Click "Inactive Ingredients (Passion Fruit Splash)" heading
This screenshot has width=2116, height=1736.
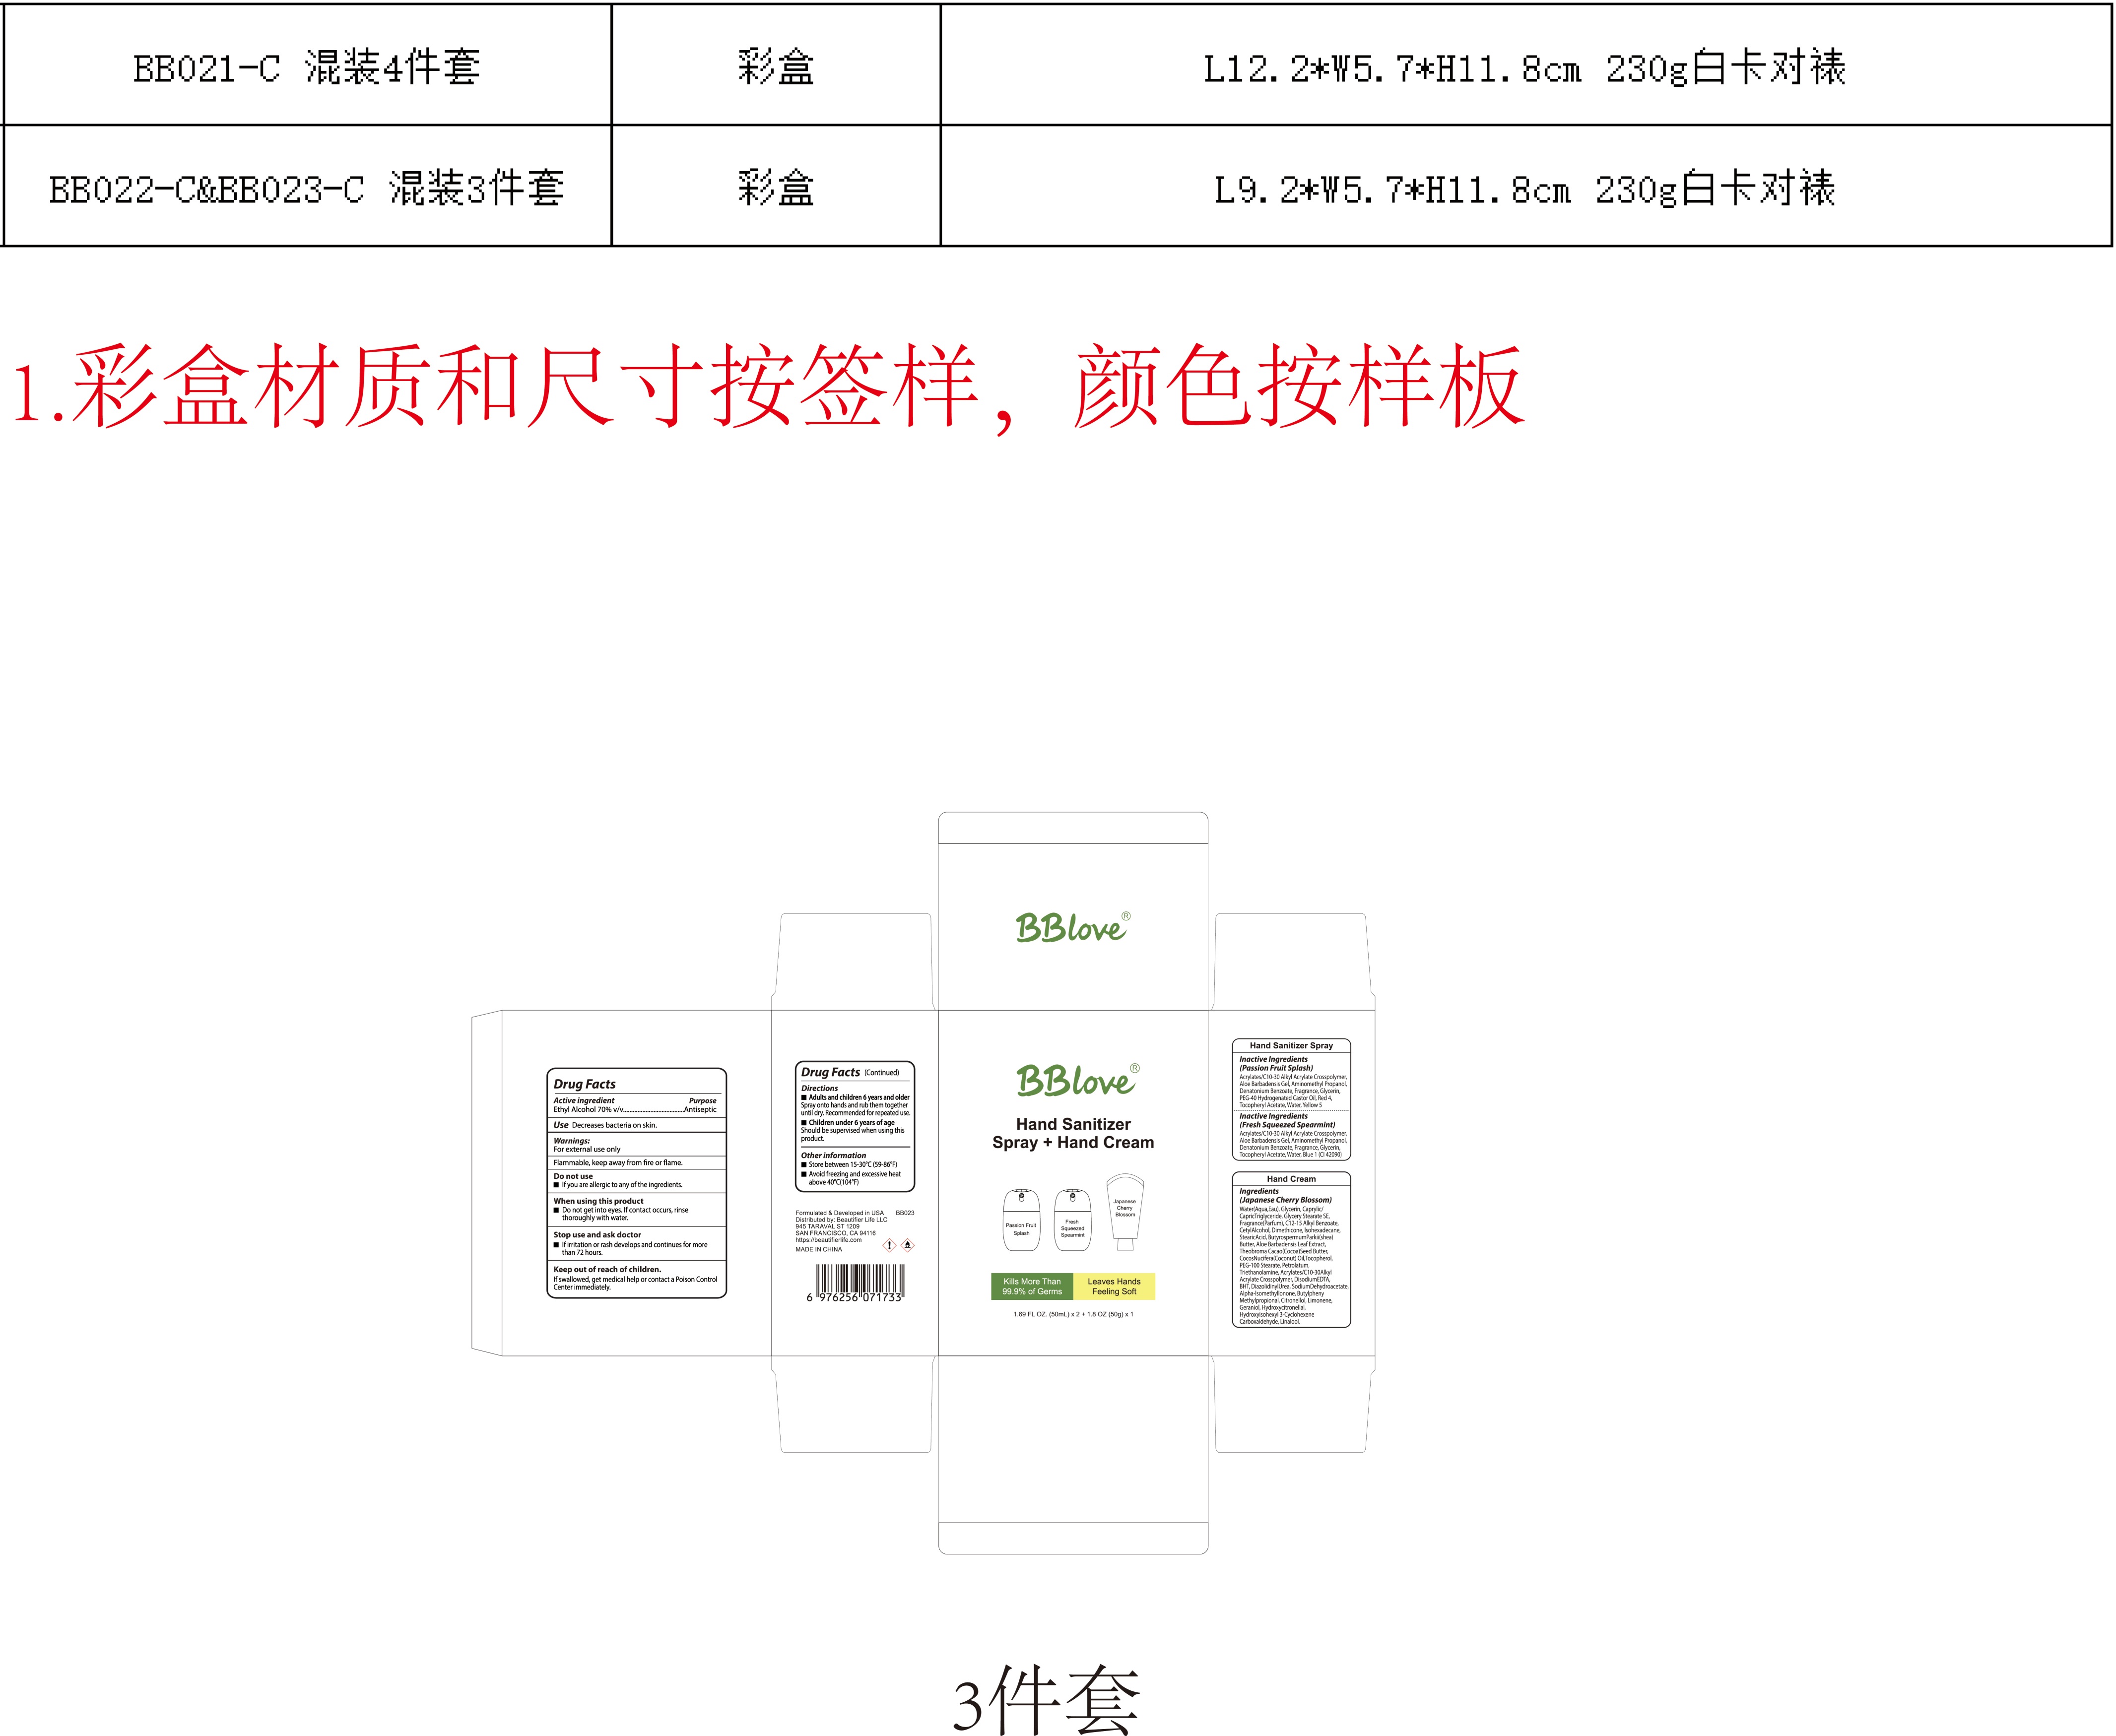point(1276,1063)
